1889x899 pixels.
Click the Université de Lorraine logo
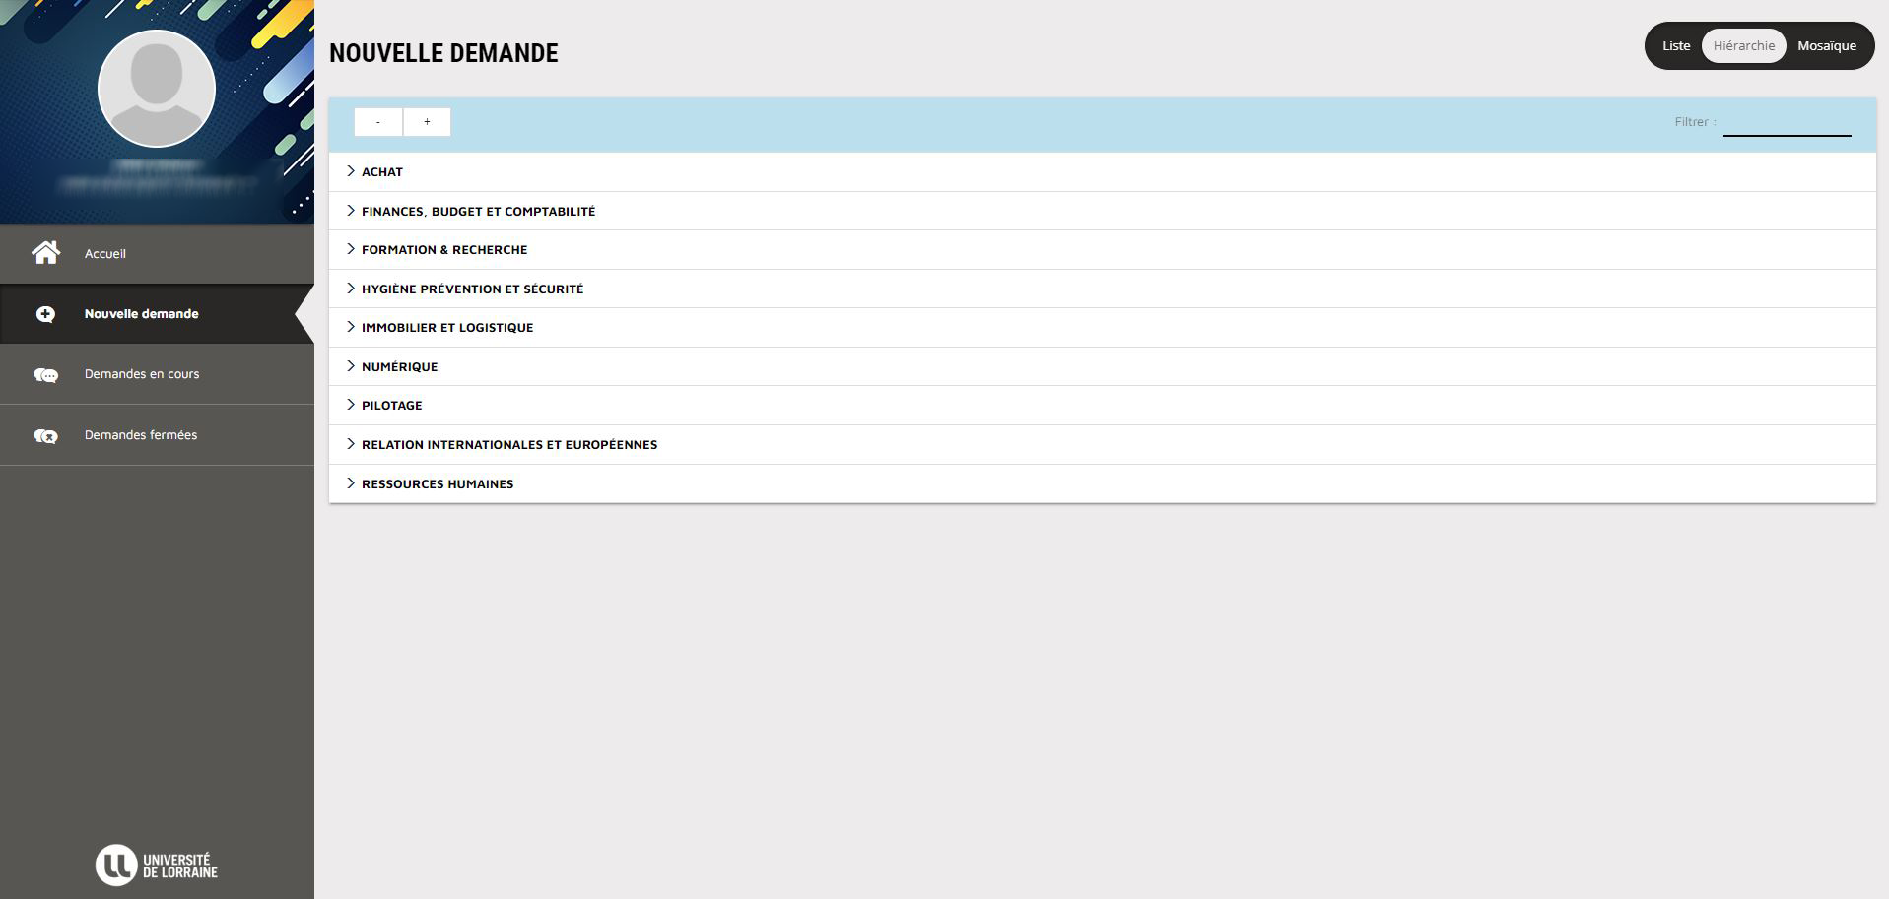(x=157, y=866)
